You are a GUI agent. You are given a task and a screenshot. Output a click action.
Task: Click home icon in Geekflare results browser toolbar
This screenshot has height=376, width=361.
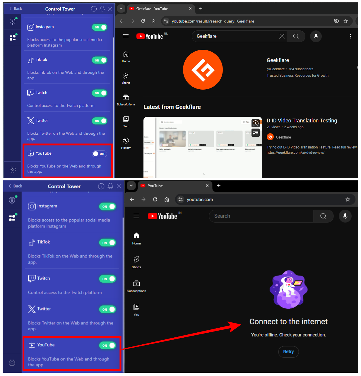point(153,21)
